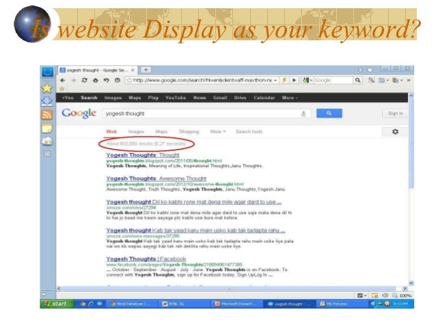This screenshot has height=327, width=436.
Task: Click the 100% zoom level indicator
Action: (x=405, y=296)
